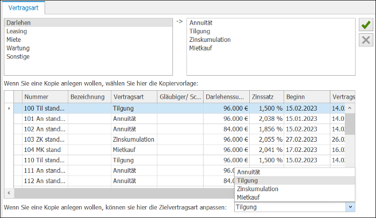
Task: Sort by the Beginn column header
Action: click(307, 97)
